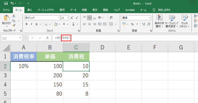This screenshot has height=103, width=198.
Task: Apply Comma Style format
Action: pos(137,24)
